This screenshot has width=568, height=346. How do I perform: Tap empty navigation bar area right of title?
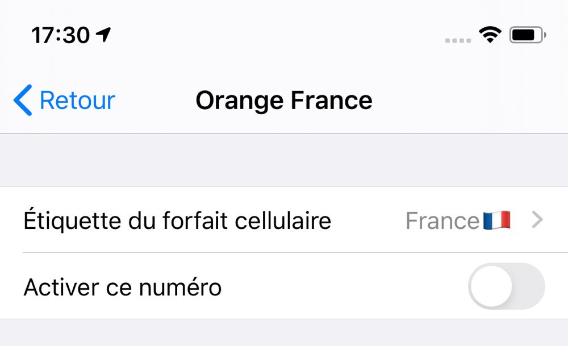(x=470, y=101)
